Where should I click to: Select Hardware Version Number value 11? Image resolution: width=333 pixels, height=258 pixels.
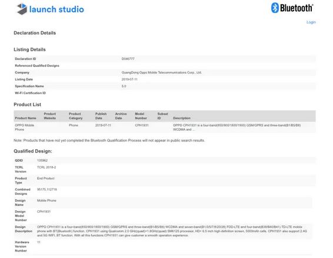click(x=39, y=242)
